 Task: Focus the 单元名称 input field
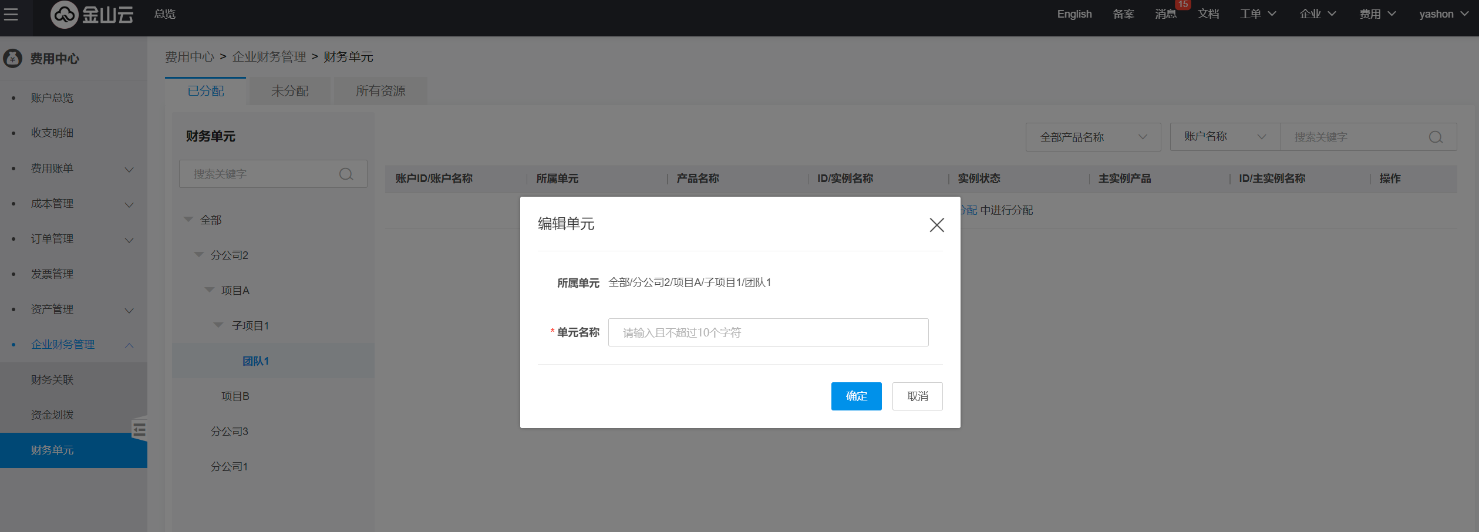tap(768, 332)
